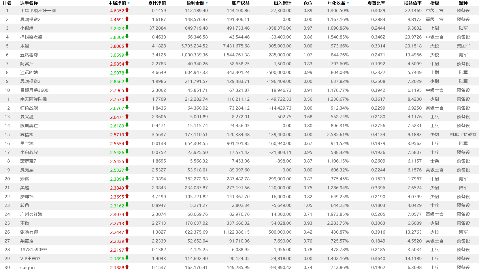Viewport: 479px width, 271px height.
Task: Click the green down arrow for 股期妻仁
Action: (127, 125)
